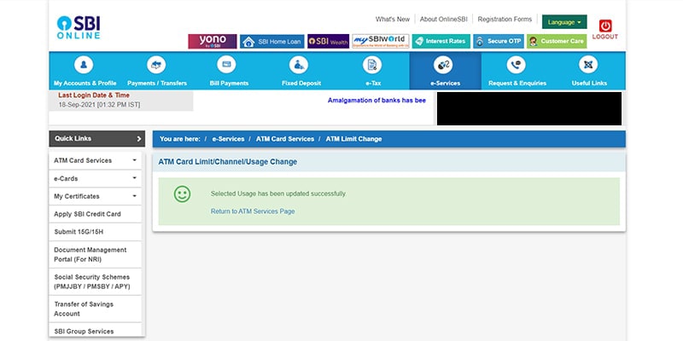
Task: Expand the Quick Links panel arrow
Action: [139, 139]
